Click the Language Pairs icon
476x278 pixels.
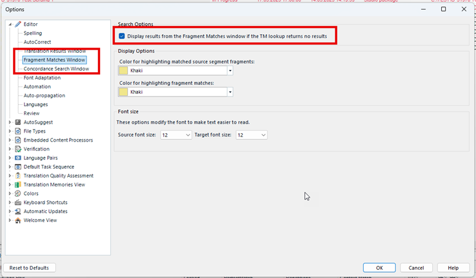coord(18,158)
